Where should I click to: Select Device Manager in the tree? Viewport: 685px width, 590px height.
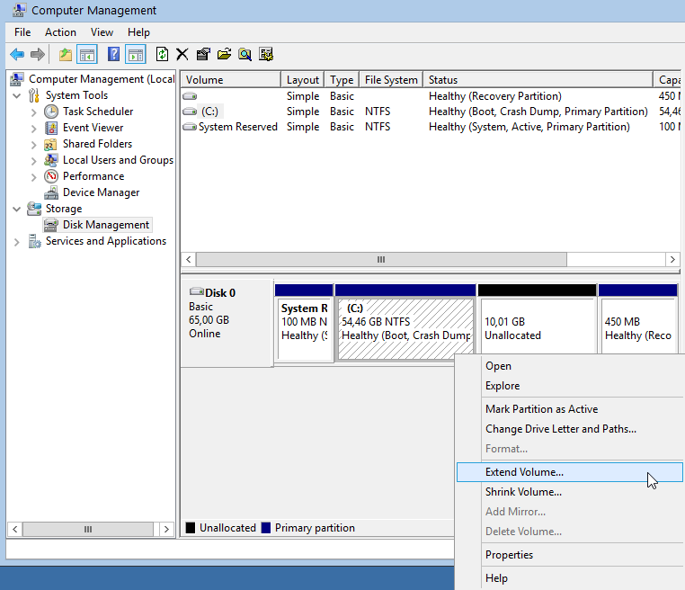101,192
